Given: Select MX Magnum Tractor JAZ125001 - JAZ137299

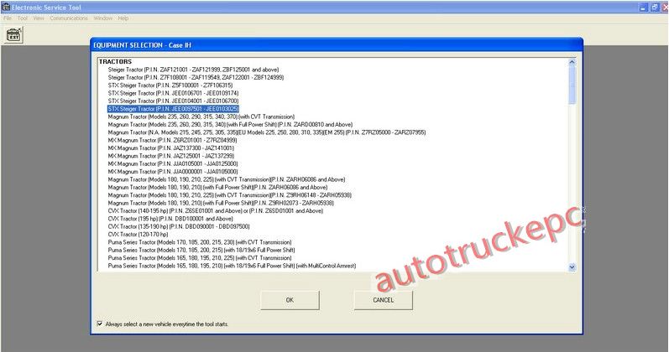Looking at the screenshot, I should (171, 156).
